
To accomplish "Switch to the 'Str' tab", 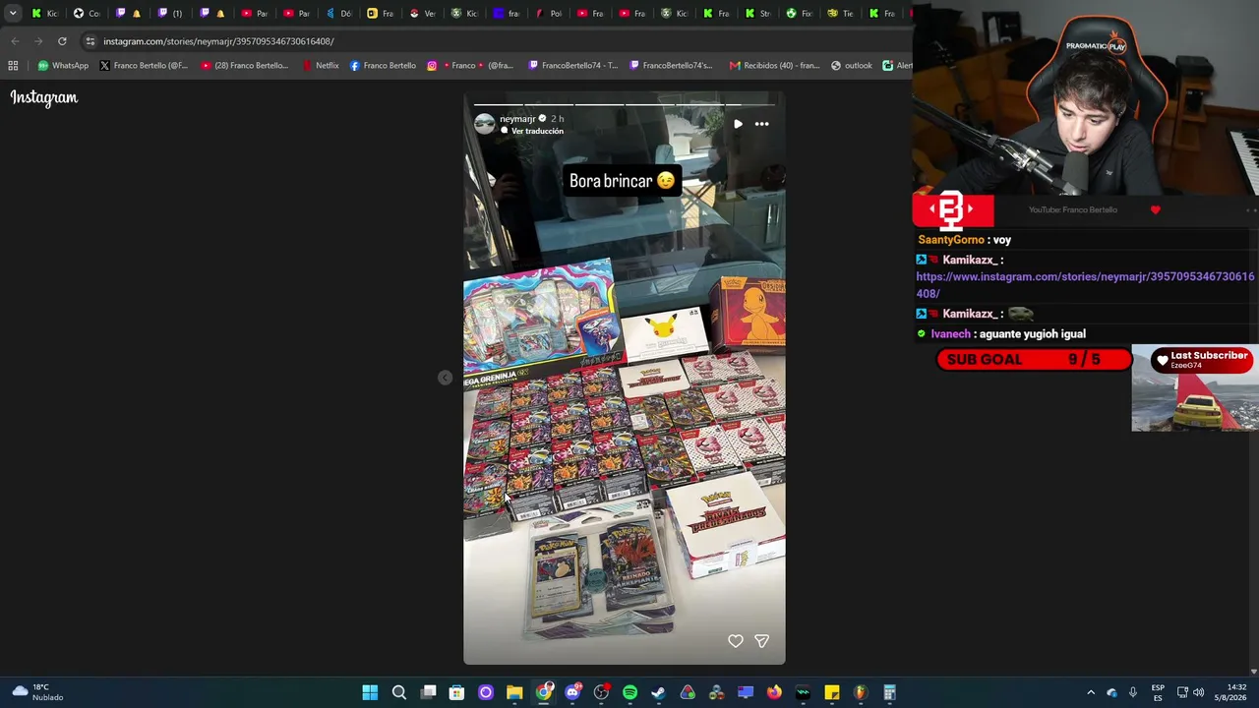I will point(757,13).
